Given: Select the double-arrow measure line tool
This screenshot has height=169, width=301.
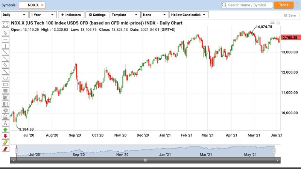Looking at the screenshot, I should (x=5, y=72).
